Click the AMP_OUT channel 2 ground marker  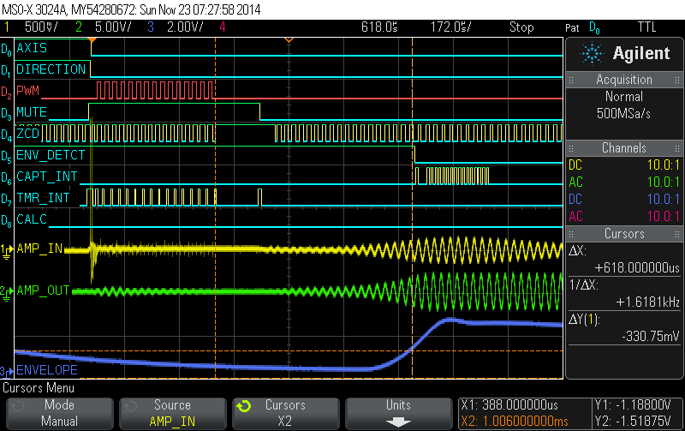pyautogui.click(x=8, y=291)
